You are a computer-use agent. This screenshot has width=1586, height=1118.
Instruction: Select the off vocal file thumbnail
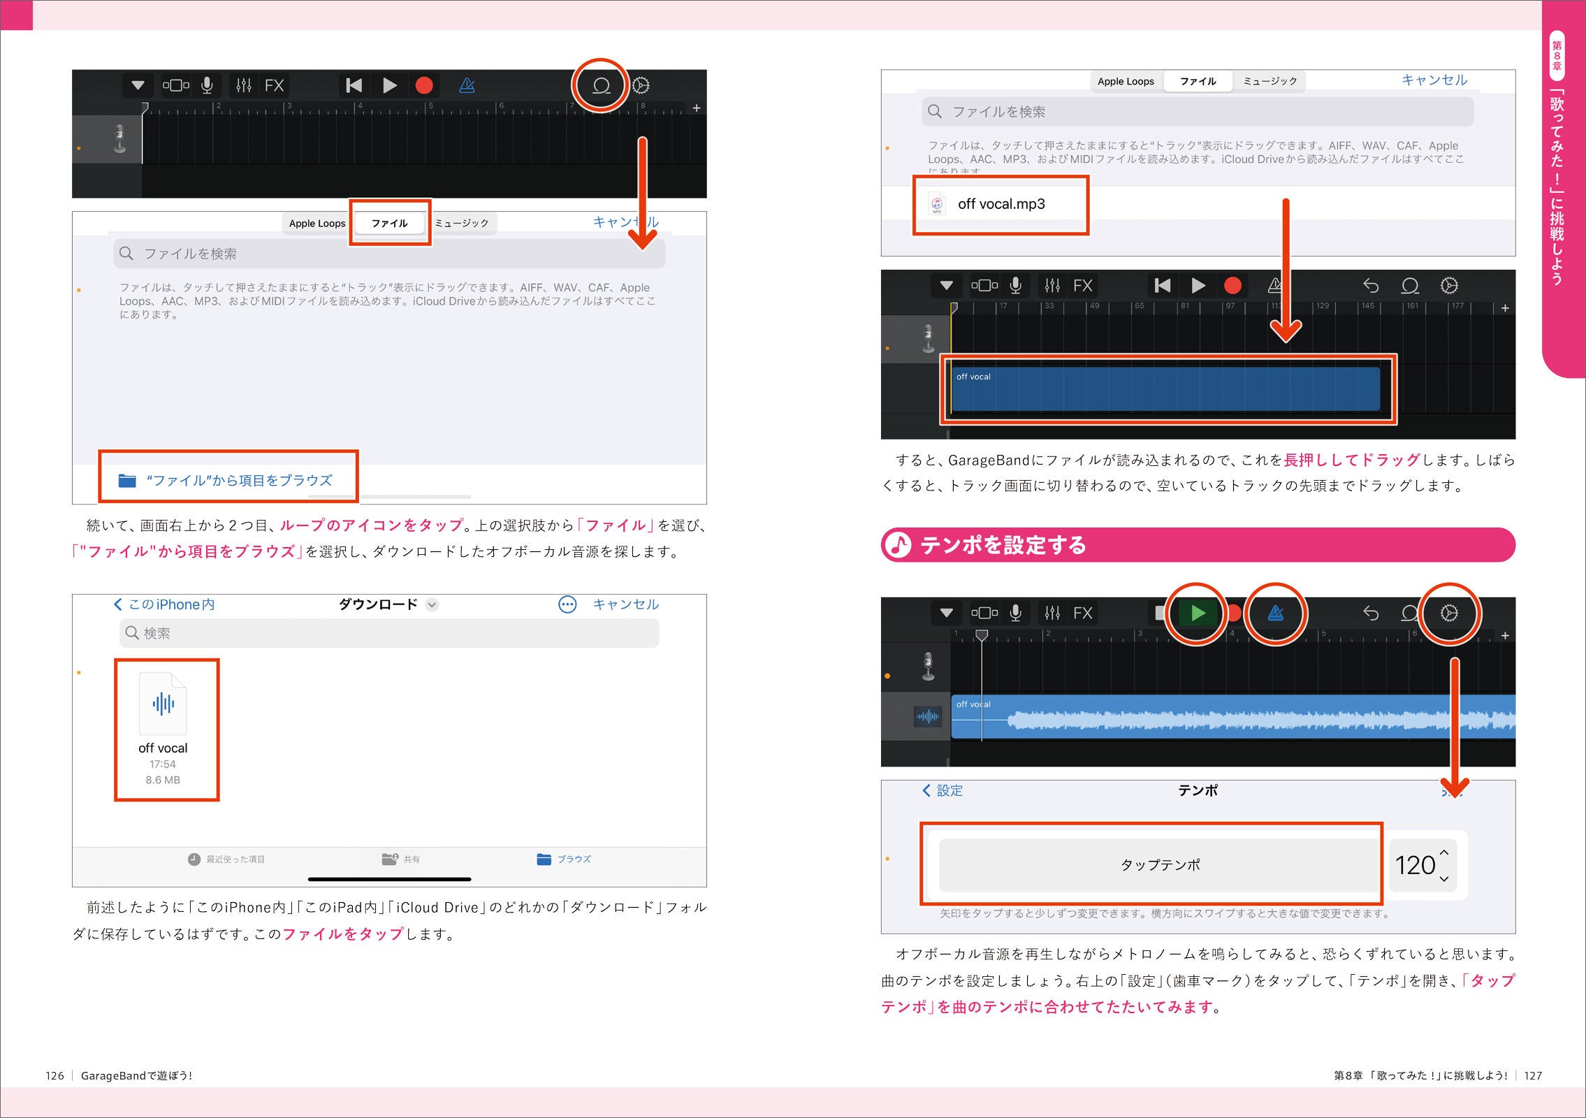(x=163, y=704)
